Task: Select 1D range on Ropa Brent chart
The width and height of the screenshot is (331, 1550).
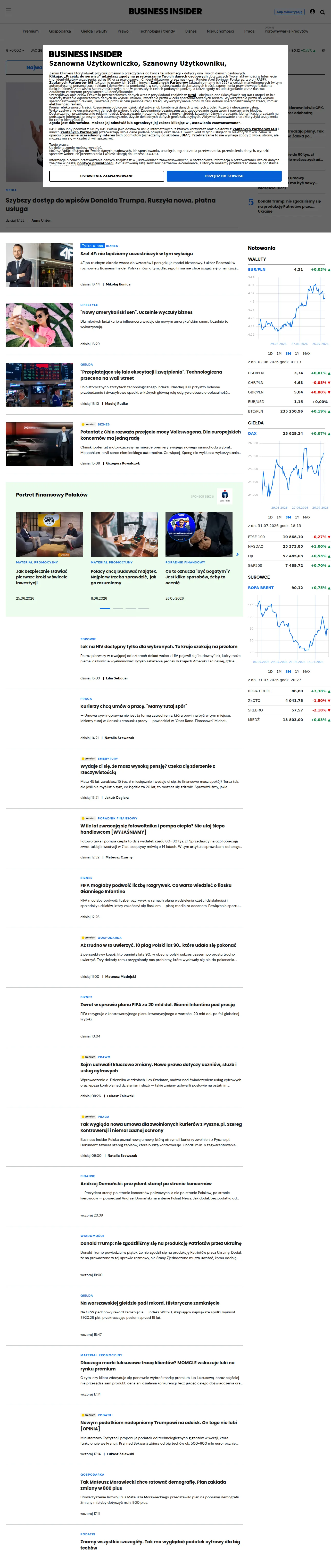Action: (270, 671)
